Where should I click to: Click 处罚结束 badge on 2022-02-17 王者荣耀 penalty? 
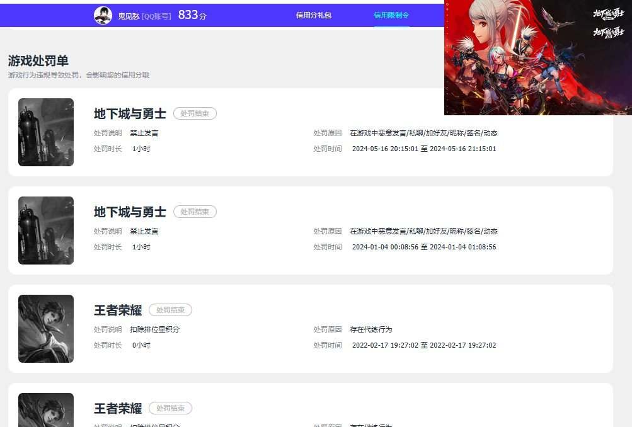[x=171, y=310]
